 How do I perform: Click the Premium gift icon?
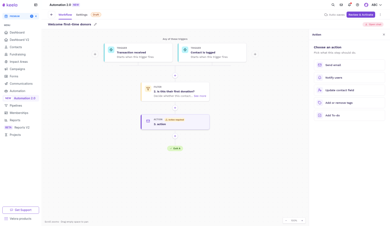pos(6,16)
